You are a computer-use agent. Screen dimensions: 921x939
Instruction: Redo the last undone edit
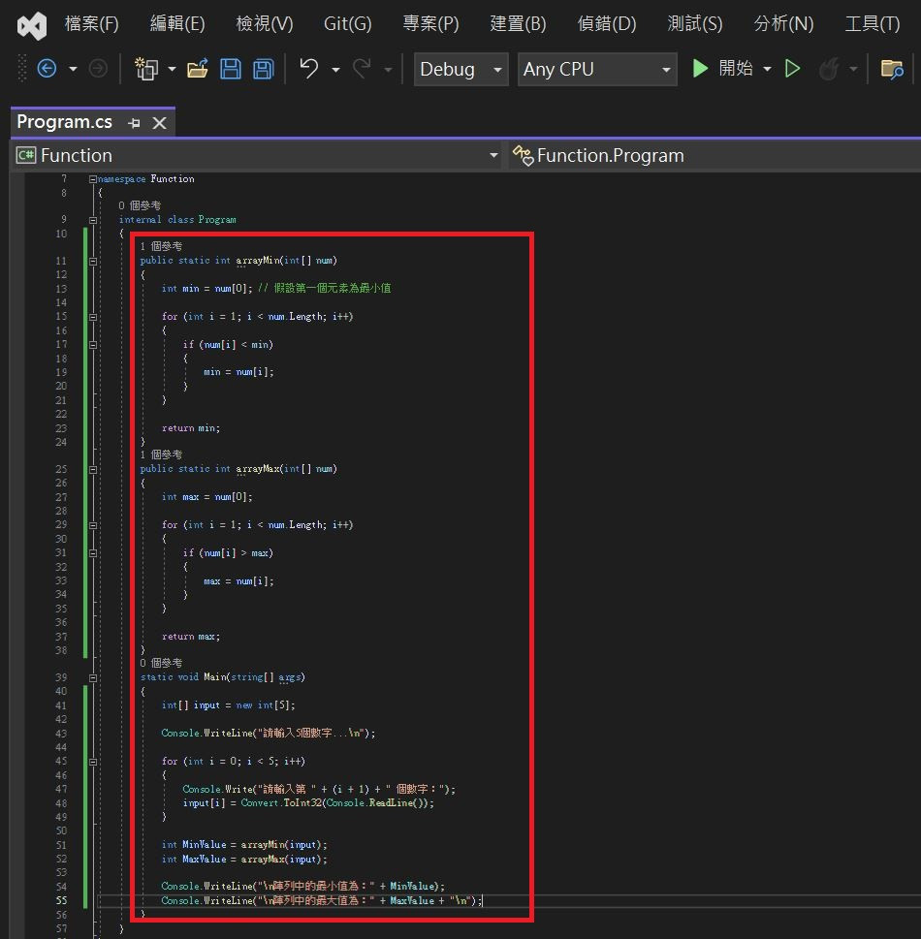(x=362, y=69)
